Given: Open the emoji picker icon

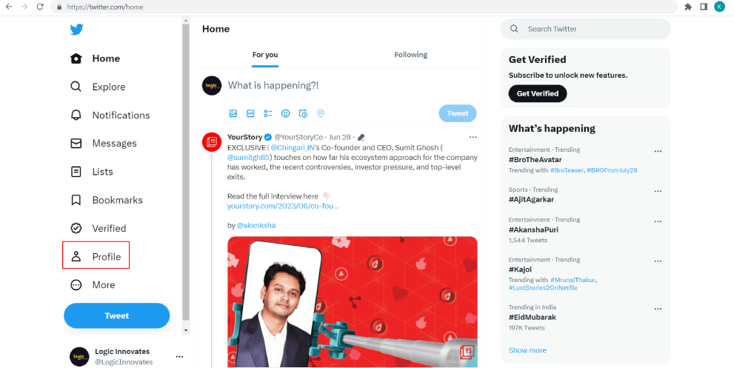Looking at the screenshot, I should click(x=286, y=113).
